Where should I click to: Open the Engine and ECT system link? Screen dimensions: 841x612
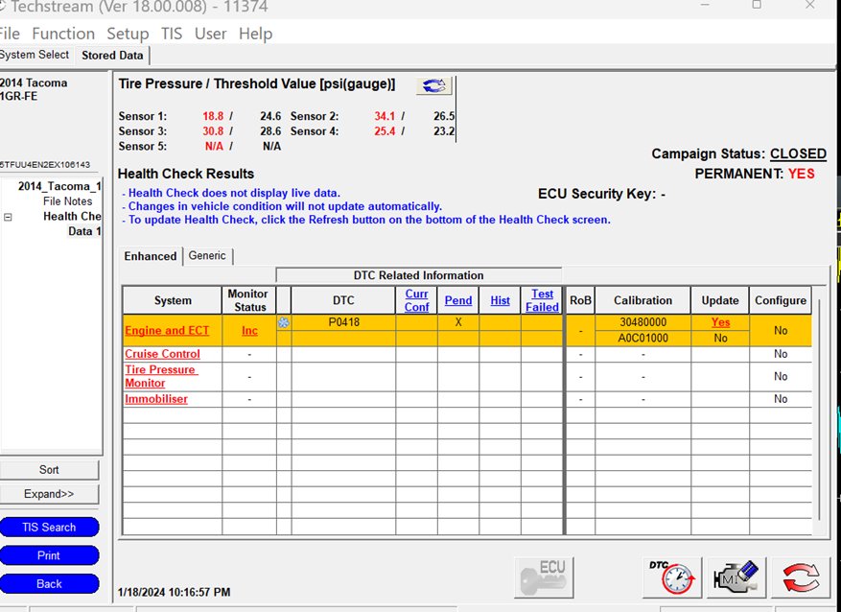[x=167, y=330]
